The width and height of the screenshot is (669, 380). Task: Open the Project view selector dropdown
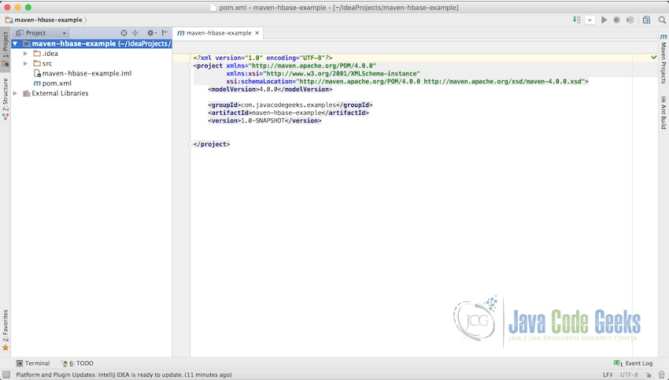coord(41,33)
